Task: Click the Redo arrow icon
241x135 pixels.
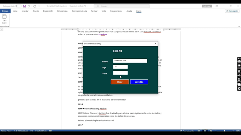Action: (35, 6)
